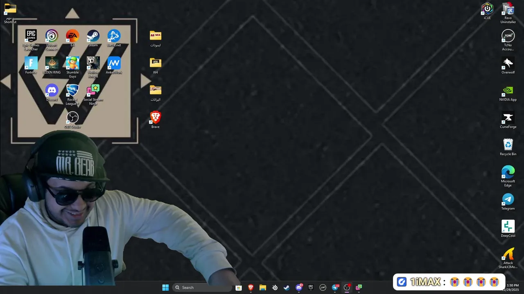The height and width of the screenshot is (294, 524).
Task: Open the Windows Start menu
Action: click(x=165, y=287)
